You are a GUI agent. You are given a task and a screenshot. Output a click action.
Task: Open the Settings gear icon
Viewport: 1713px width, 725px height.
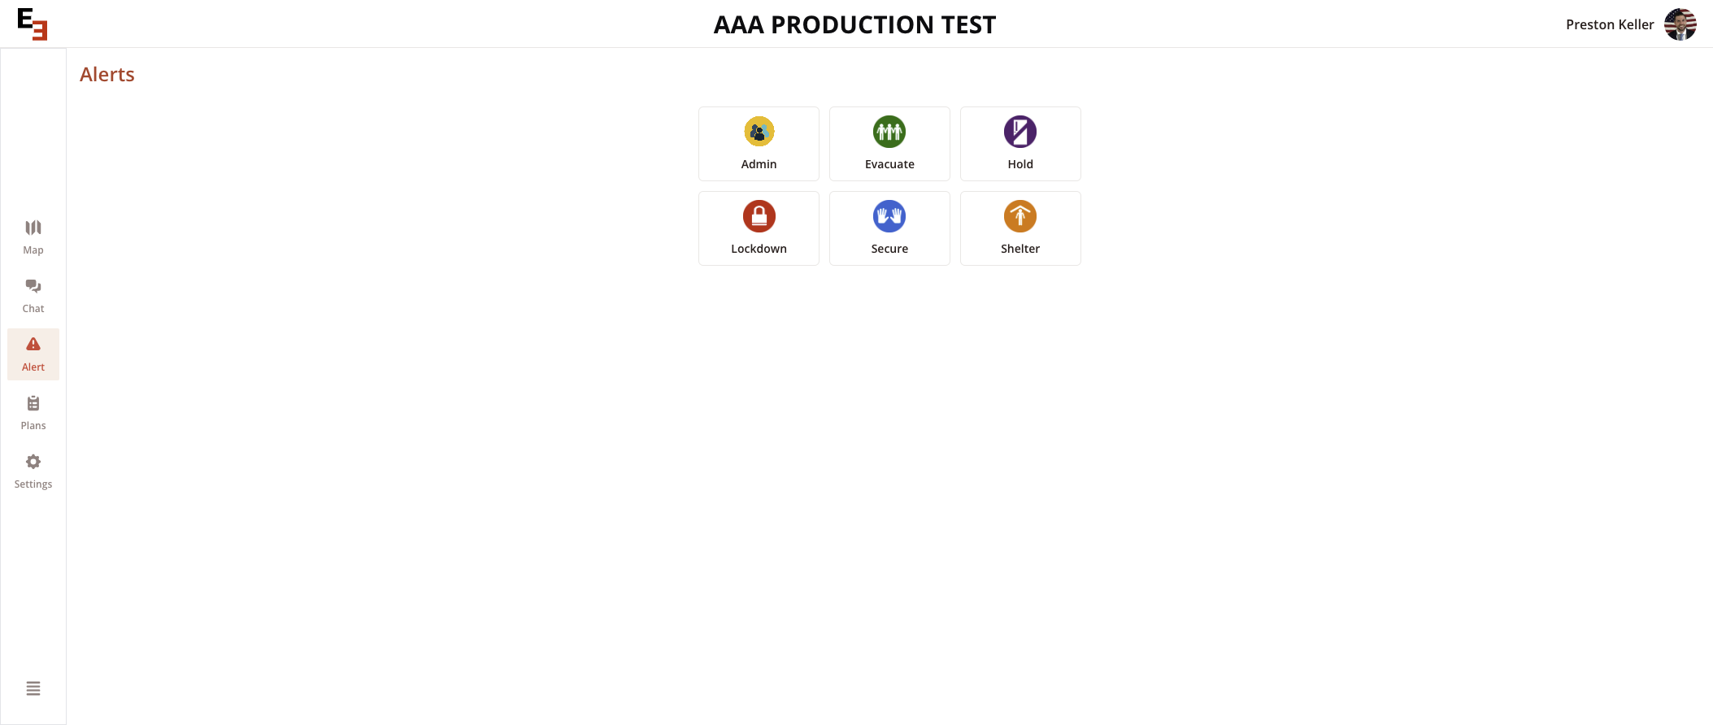point(33,462)
